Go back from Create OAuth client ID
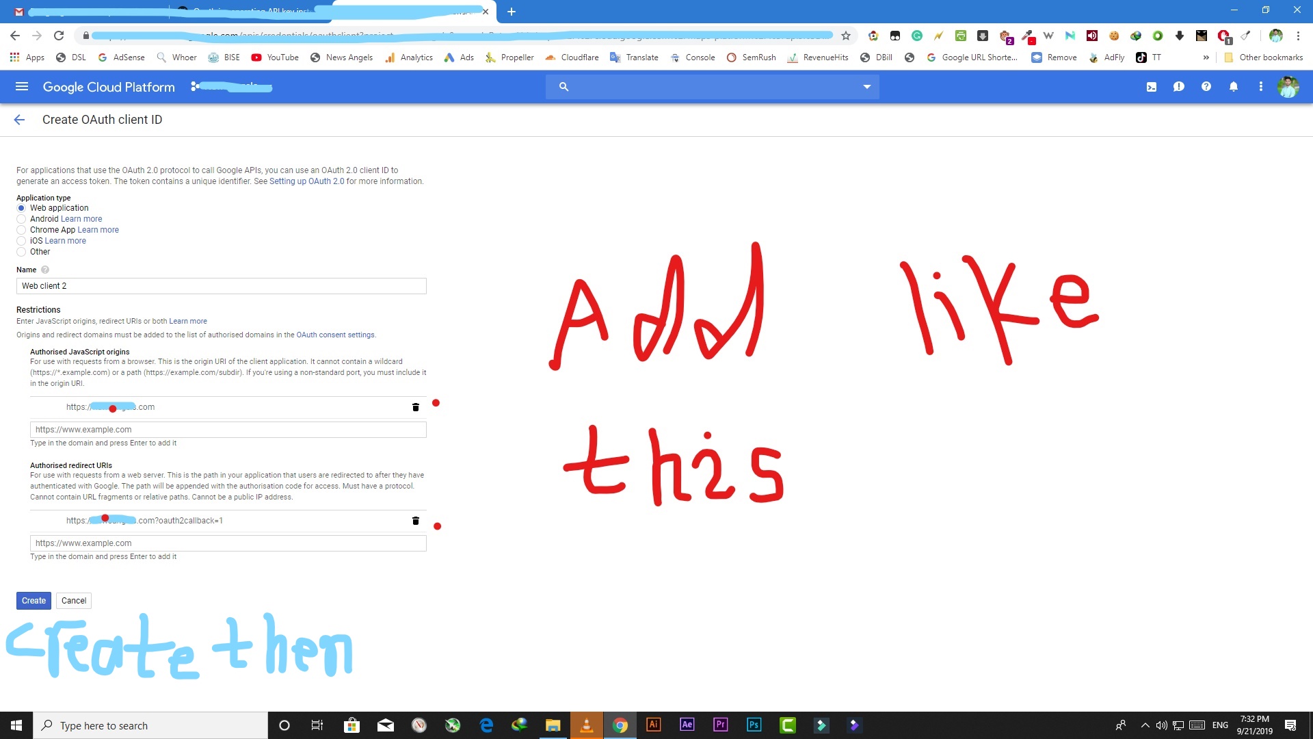 point(19,120)
